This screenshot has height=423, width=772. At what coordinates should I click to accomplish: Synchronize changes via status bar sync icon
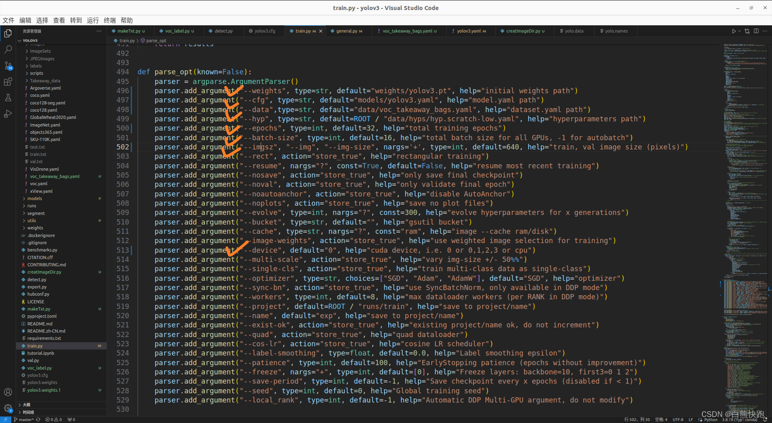point(38,419)
